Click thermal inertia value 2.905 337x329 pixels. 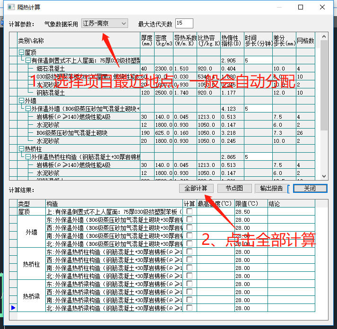point(233,61)
